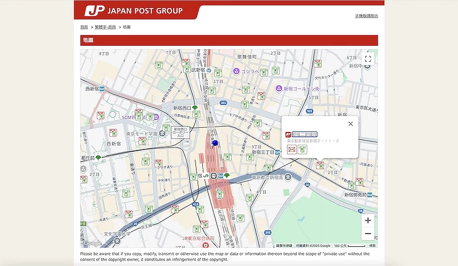Click the 地圖資料 ©2025 Google attribution text
The image size is (458, 266).
click(x=313, y=246)
